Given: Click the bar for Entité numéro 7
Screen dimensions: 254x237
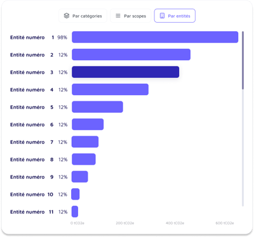Looking at the screenshot, I should tap(85, 142).
